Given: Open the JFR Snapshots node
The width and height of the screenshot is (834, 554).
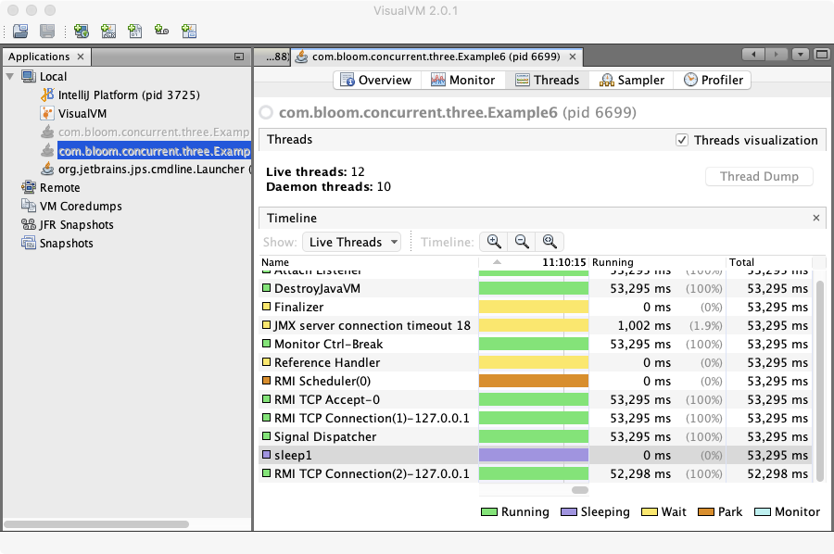Looking at the screenshot, I should point(76,225).
